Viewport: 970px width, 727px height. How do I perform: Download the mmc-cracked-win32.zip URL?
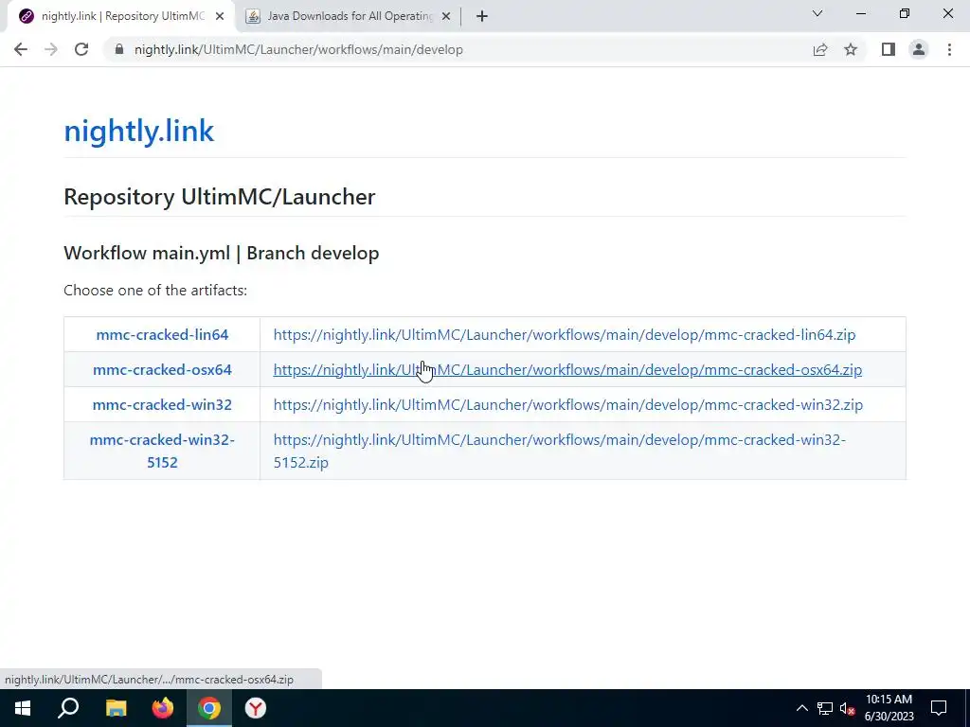568,405
